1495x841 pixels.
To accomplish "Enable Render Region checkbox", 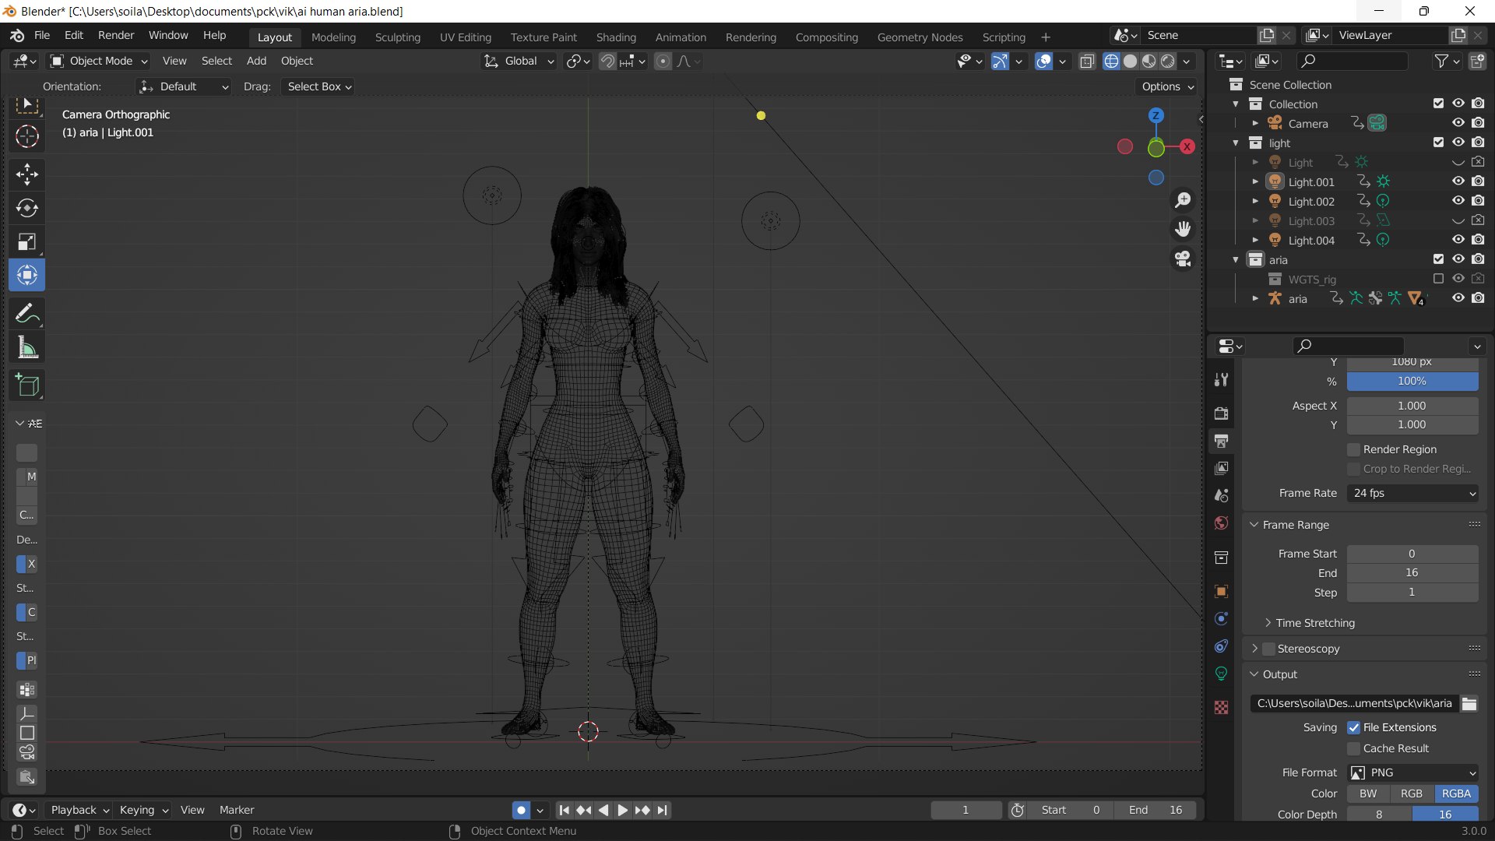I will pyautogui.click(x=1353, y=449).
